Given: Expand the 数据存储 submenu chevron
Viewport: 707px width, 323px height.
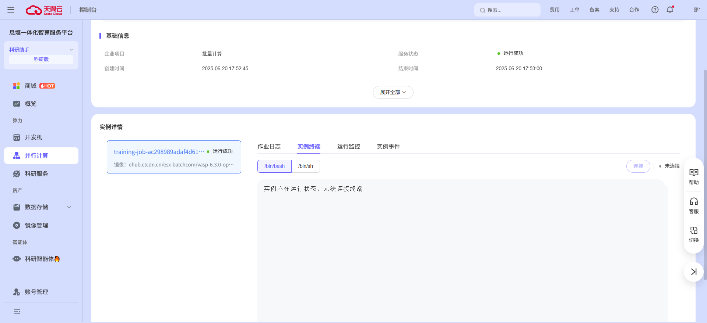Looking at the screenshot, I should tap(69, 207).
